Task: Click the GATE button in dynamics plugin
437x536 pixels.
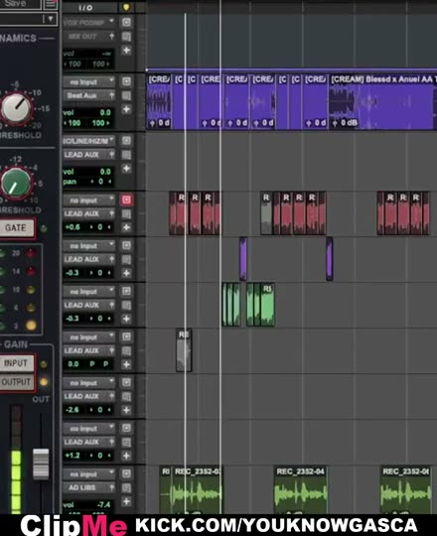Action: point(16,227)
